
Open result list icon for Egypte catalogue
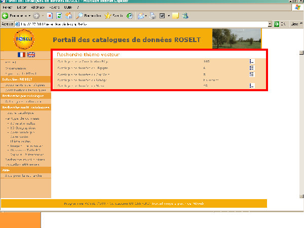pos(252,68)
